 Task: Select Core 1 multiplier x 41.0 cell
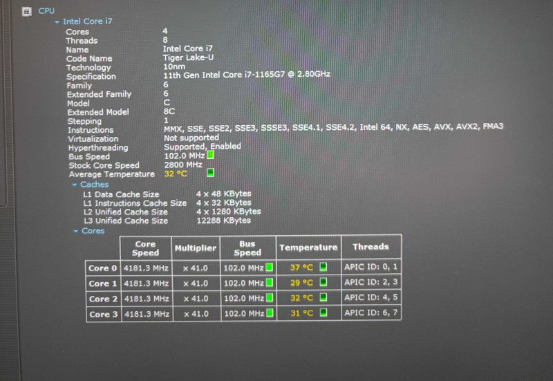click(x=196, y=284)
